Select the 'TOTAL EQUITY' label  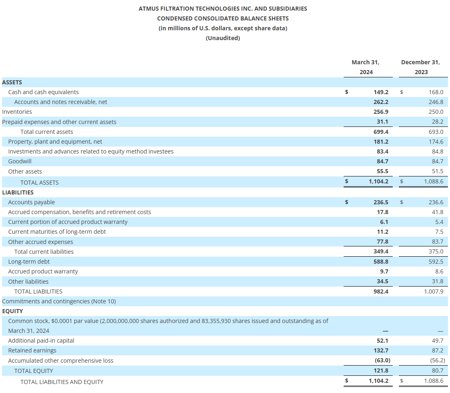point(34,371)
